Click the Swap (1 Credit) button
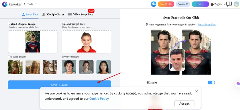The width and height of the screenshot is (240, 110). tap(59, 85)
